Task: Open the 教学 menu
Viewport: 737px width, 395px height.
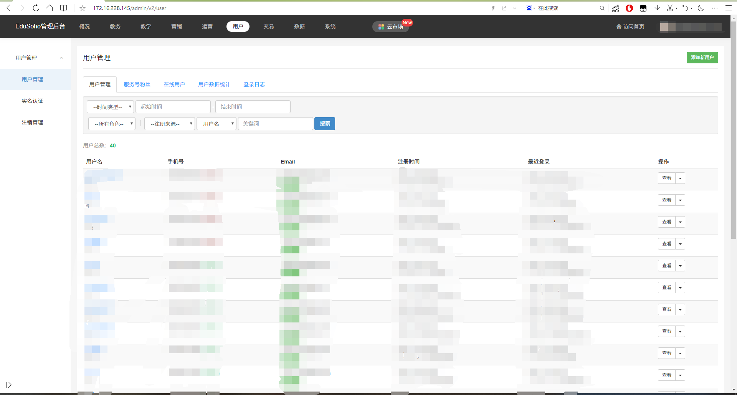Action: (x=146, y=26)
